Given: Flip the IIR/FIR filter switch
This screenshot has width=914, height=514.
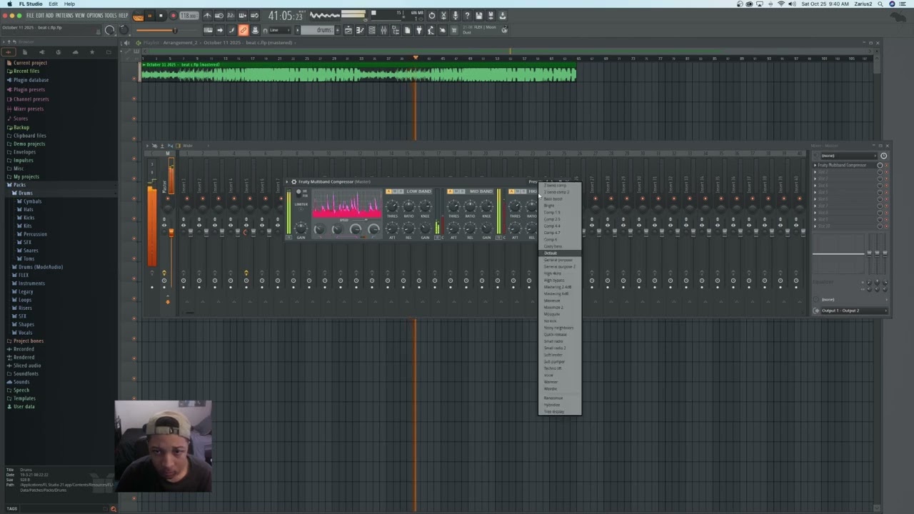Looking at the screenshot, I should click(299, 193).
